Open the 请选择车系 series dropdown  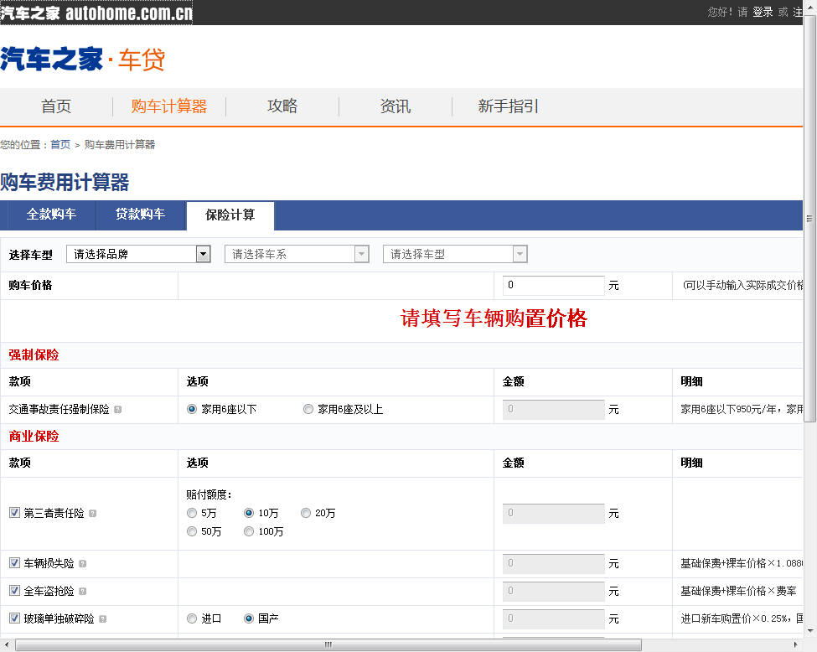tap(297, 254)
